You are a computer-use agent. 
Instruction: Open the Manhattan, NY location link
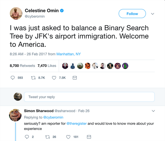68,54
